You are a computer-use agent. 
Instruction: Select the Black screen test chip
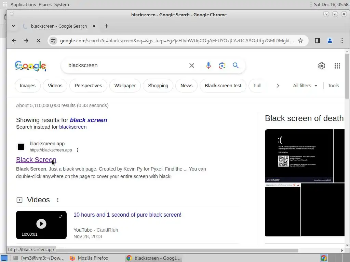click(x=223, y=86)
